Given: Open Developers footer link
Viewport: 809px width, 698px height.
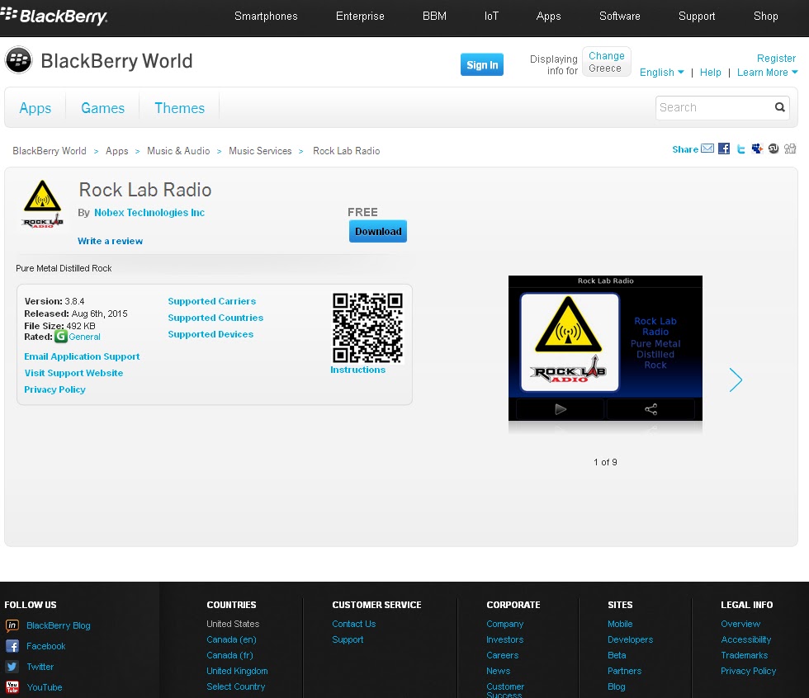Looking at the screenshot, I should coord(630,639).
